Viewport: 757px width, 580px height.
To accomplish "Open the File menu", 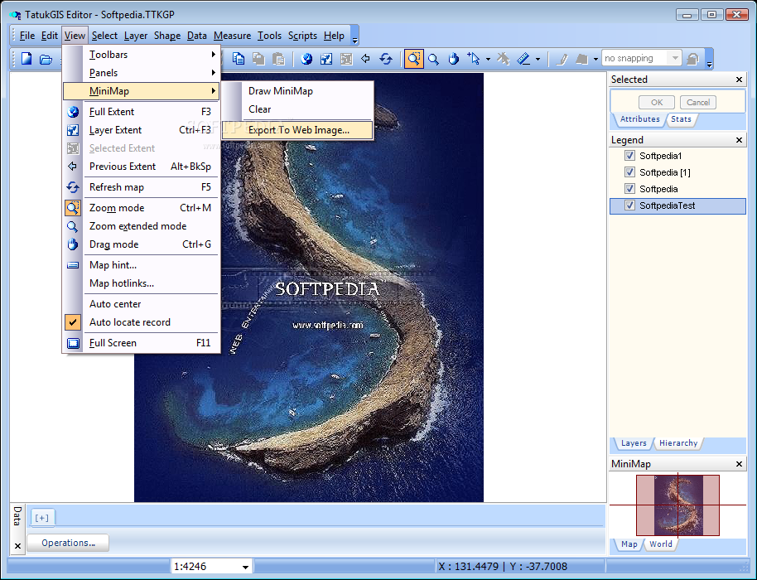I will (x=27, y=36).
